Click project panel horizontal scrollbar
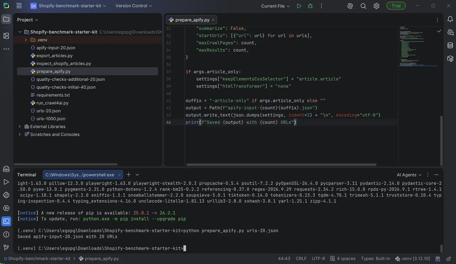The height and width of the screenshot is (264, 456). 66,164
